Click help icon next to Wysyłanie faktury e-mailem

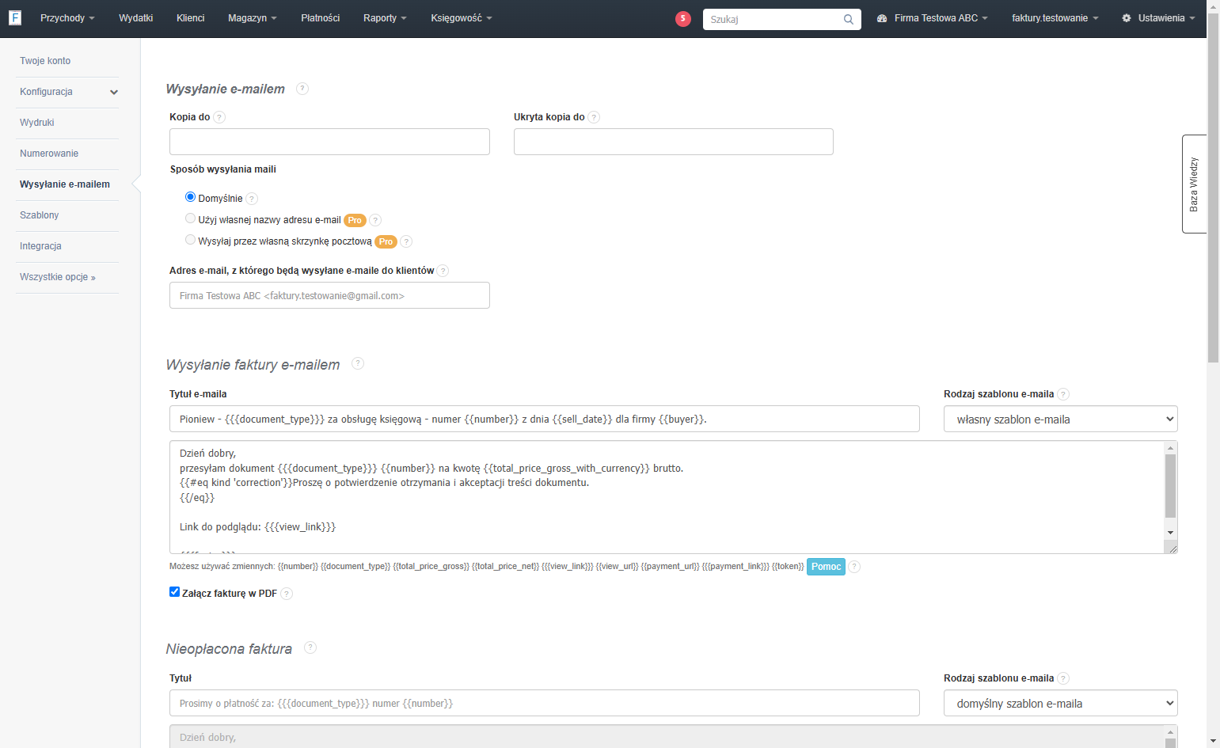point(358,363)
